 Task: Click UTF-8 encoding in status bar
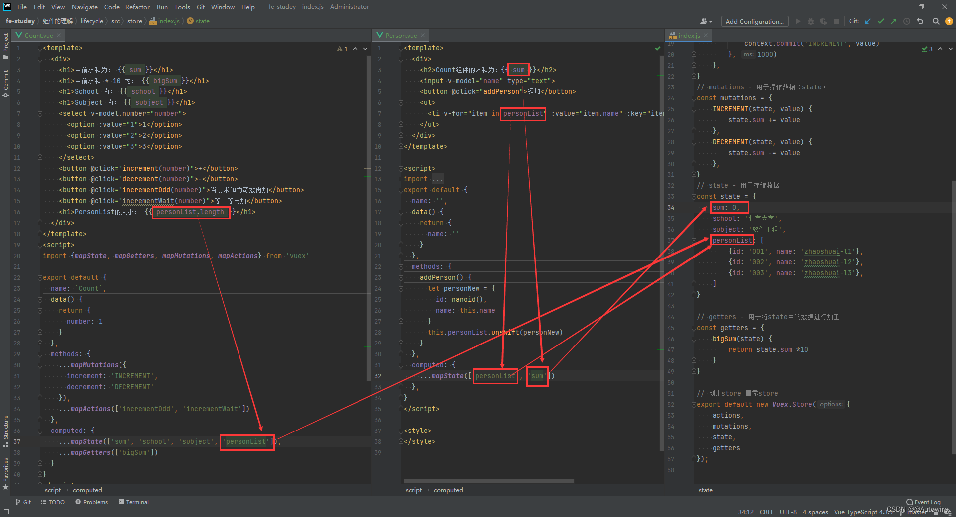788,512
